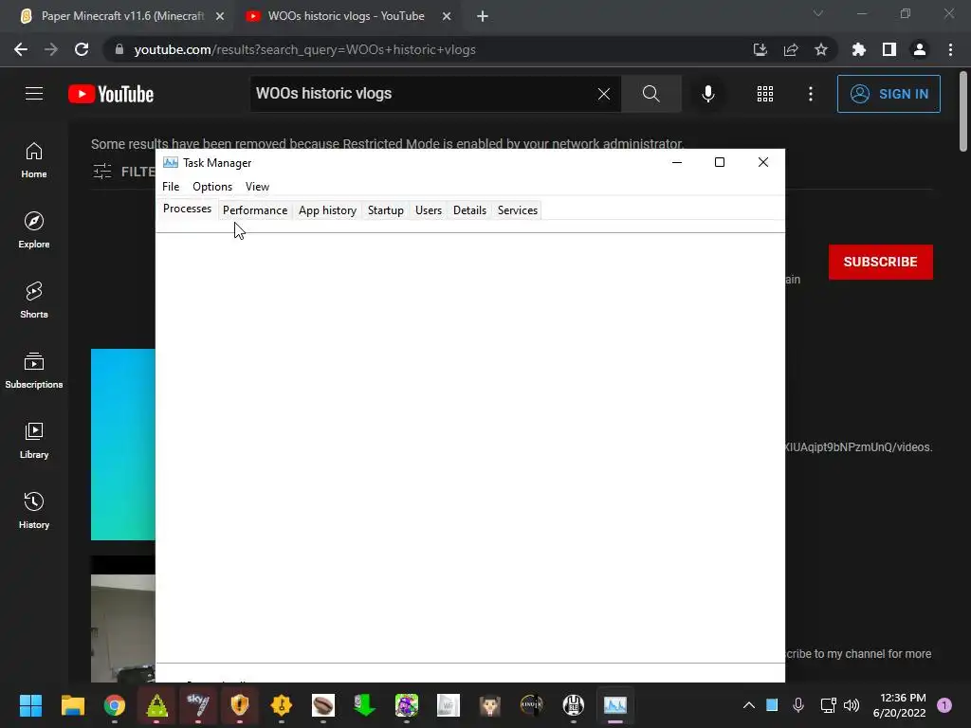Open the View menu in Task Manager
Screen dimensions: 971x728
(x=257, y=187)
